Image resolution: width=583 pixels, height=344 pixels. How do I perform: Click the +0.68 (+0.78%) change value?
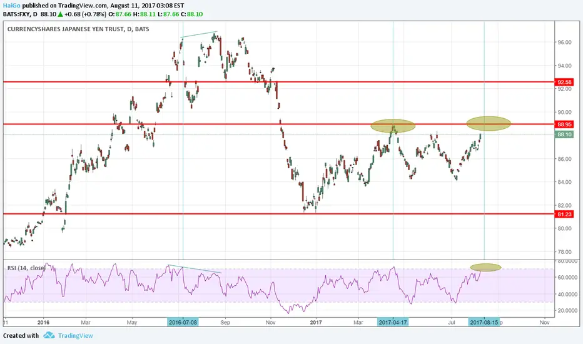[x=85, y=14]
